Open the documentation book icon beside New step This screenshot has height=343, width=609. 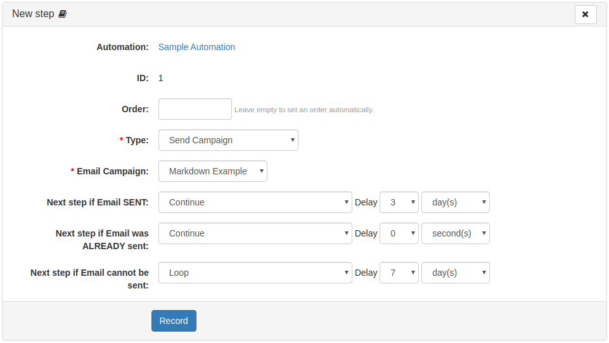63,14
